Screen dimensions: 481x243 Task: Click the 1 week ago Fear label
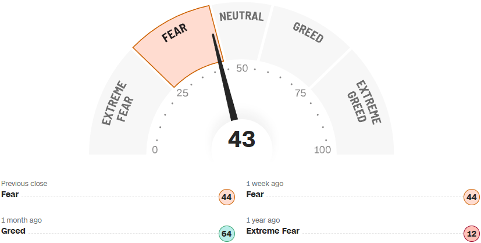[x=255, y=194]
